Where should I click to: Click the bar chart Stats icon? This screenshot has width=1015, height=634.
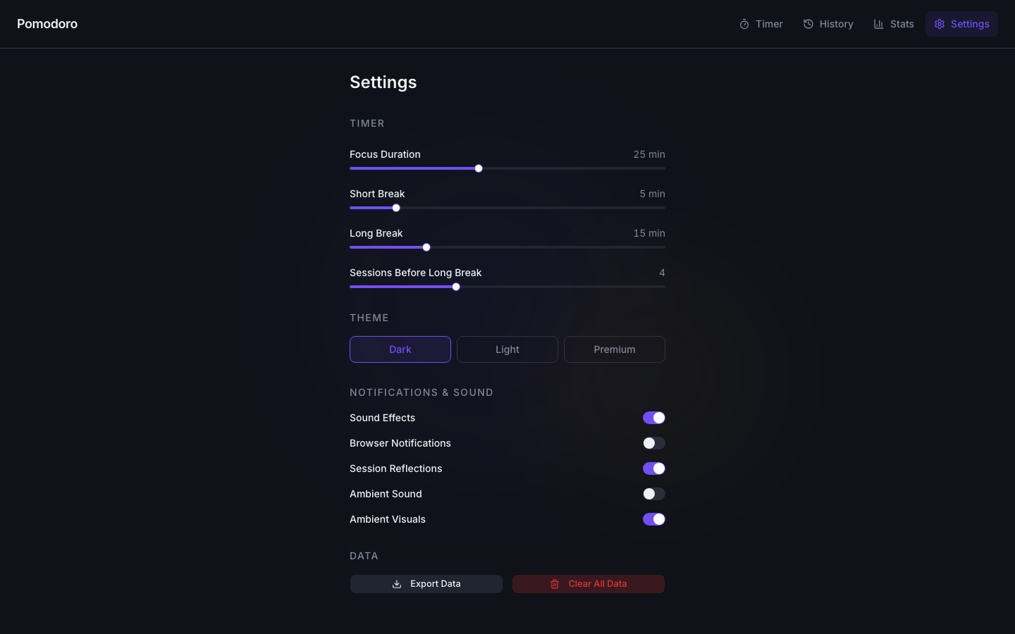[879, 24]
